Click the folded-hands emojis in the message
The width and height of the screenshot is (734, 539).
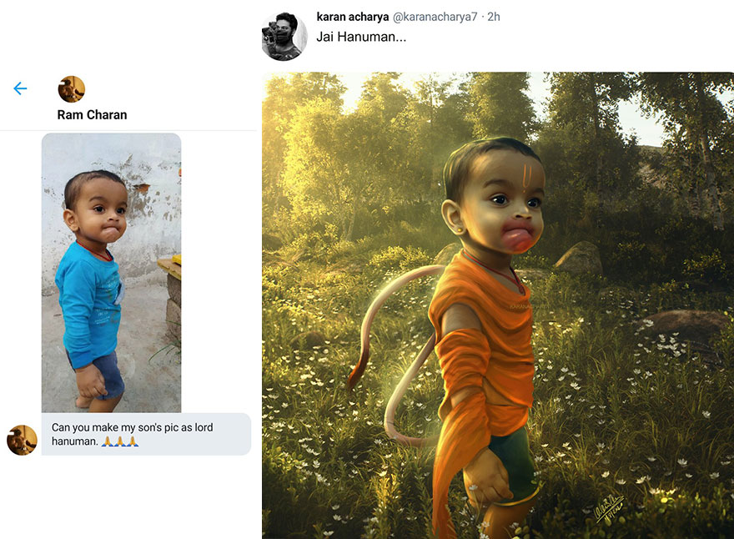[120, 441]
